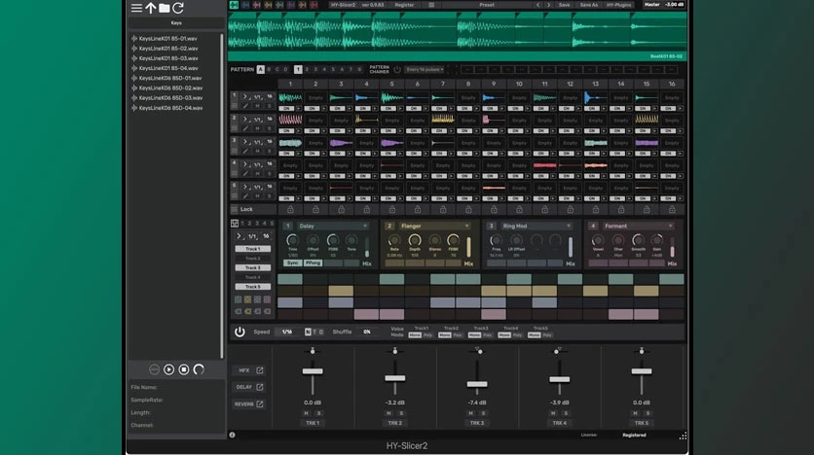Open track 1 rate 1/1 selector
Screen dimensions: 814x455
[x=257, y=97]
